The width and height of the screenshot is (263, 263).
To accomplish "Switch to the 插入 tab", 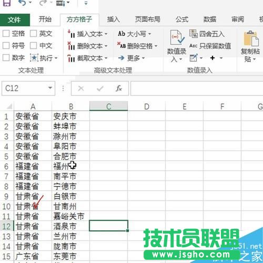I will click(114, 19).
